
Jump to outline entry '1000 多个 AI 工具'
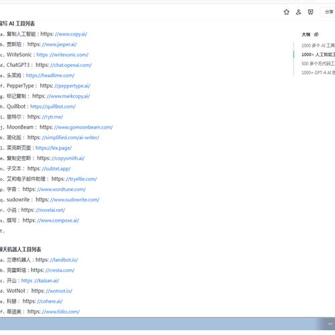click(x=318, y=46)
